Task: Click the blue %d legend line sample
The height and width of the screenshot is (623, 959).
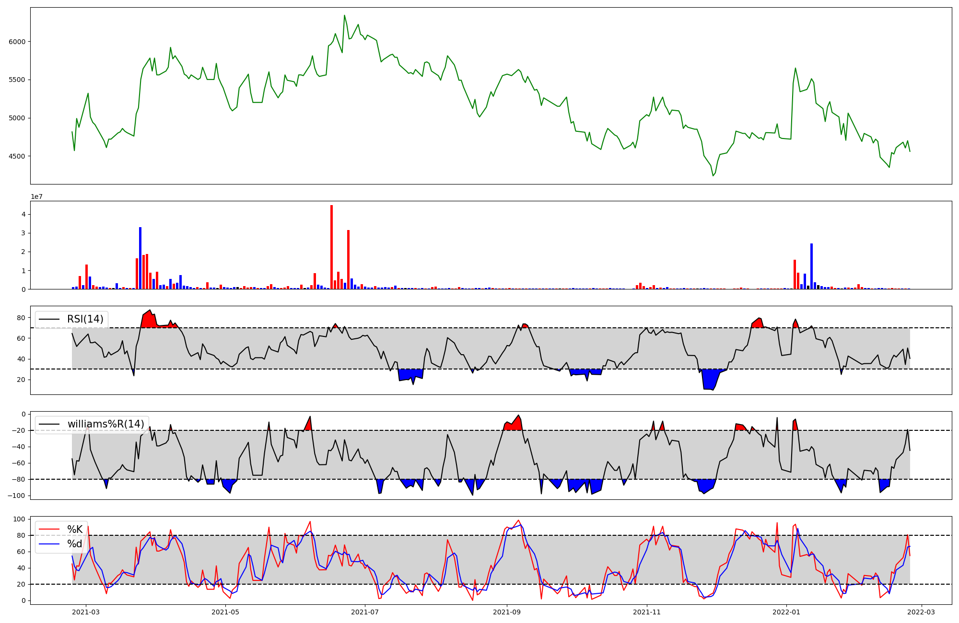Action: [x=49, y=544]
